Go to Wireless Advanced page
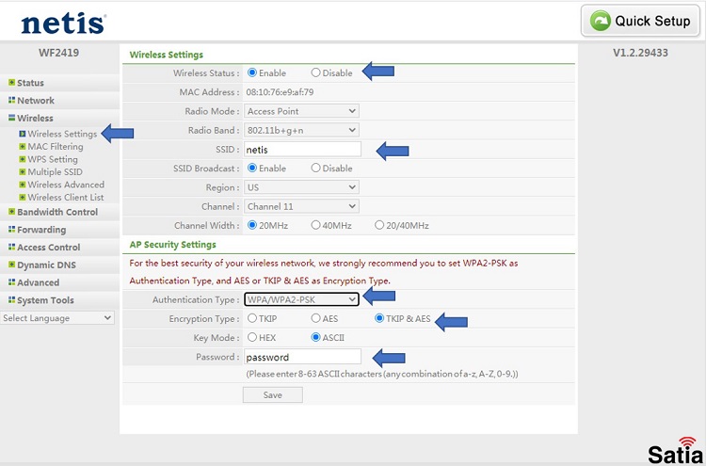706x466 pixels. point(66,185)
